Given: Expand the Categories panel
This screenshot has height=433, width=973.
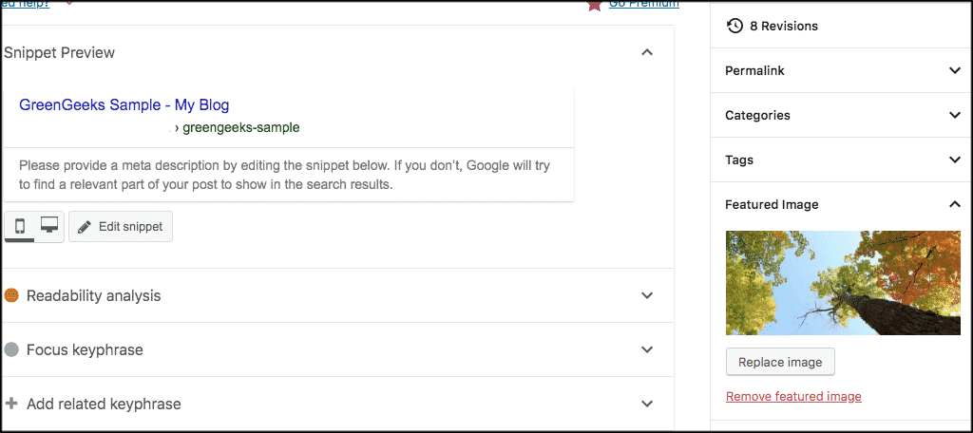Looking at the screenshot, I should pos(955,116).
